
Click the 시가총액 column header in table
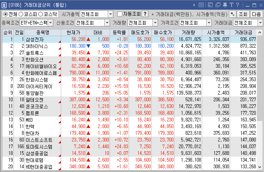pos(216,32)
